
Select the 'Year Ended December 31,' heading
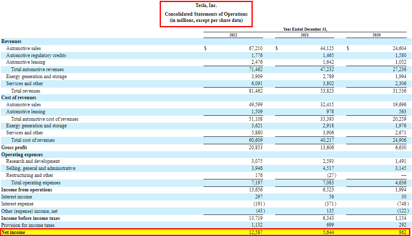(x=305, y=29)
